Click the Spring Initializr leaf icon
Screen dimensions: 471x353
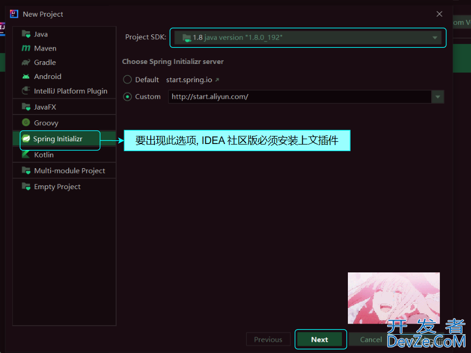click(26, 139)
